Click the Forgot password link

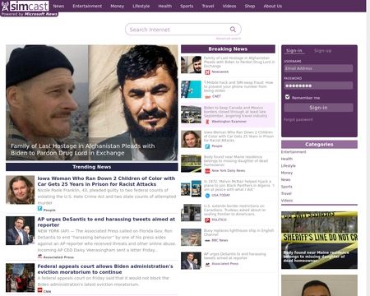pyautogui.click(x=298, y=119)
